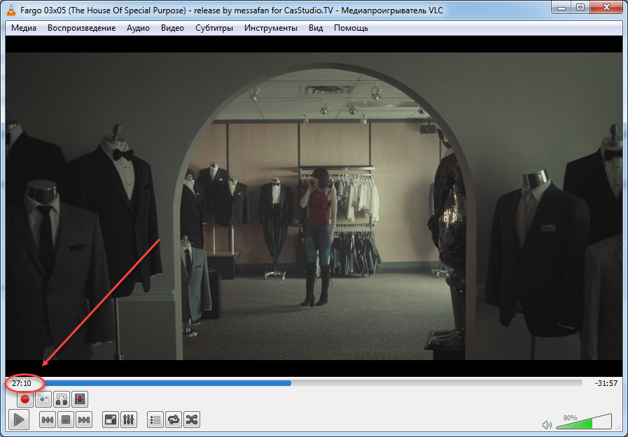Mute audio via the speaker icon
This screenshot has width=628, height=437.
coord(547,424)
